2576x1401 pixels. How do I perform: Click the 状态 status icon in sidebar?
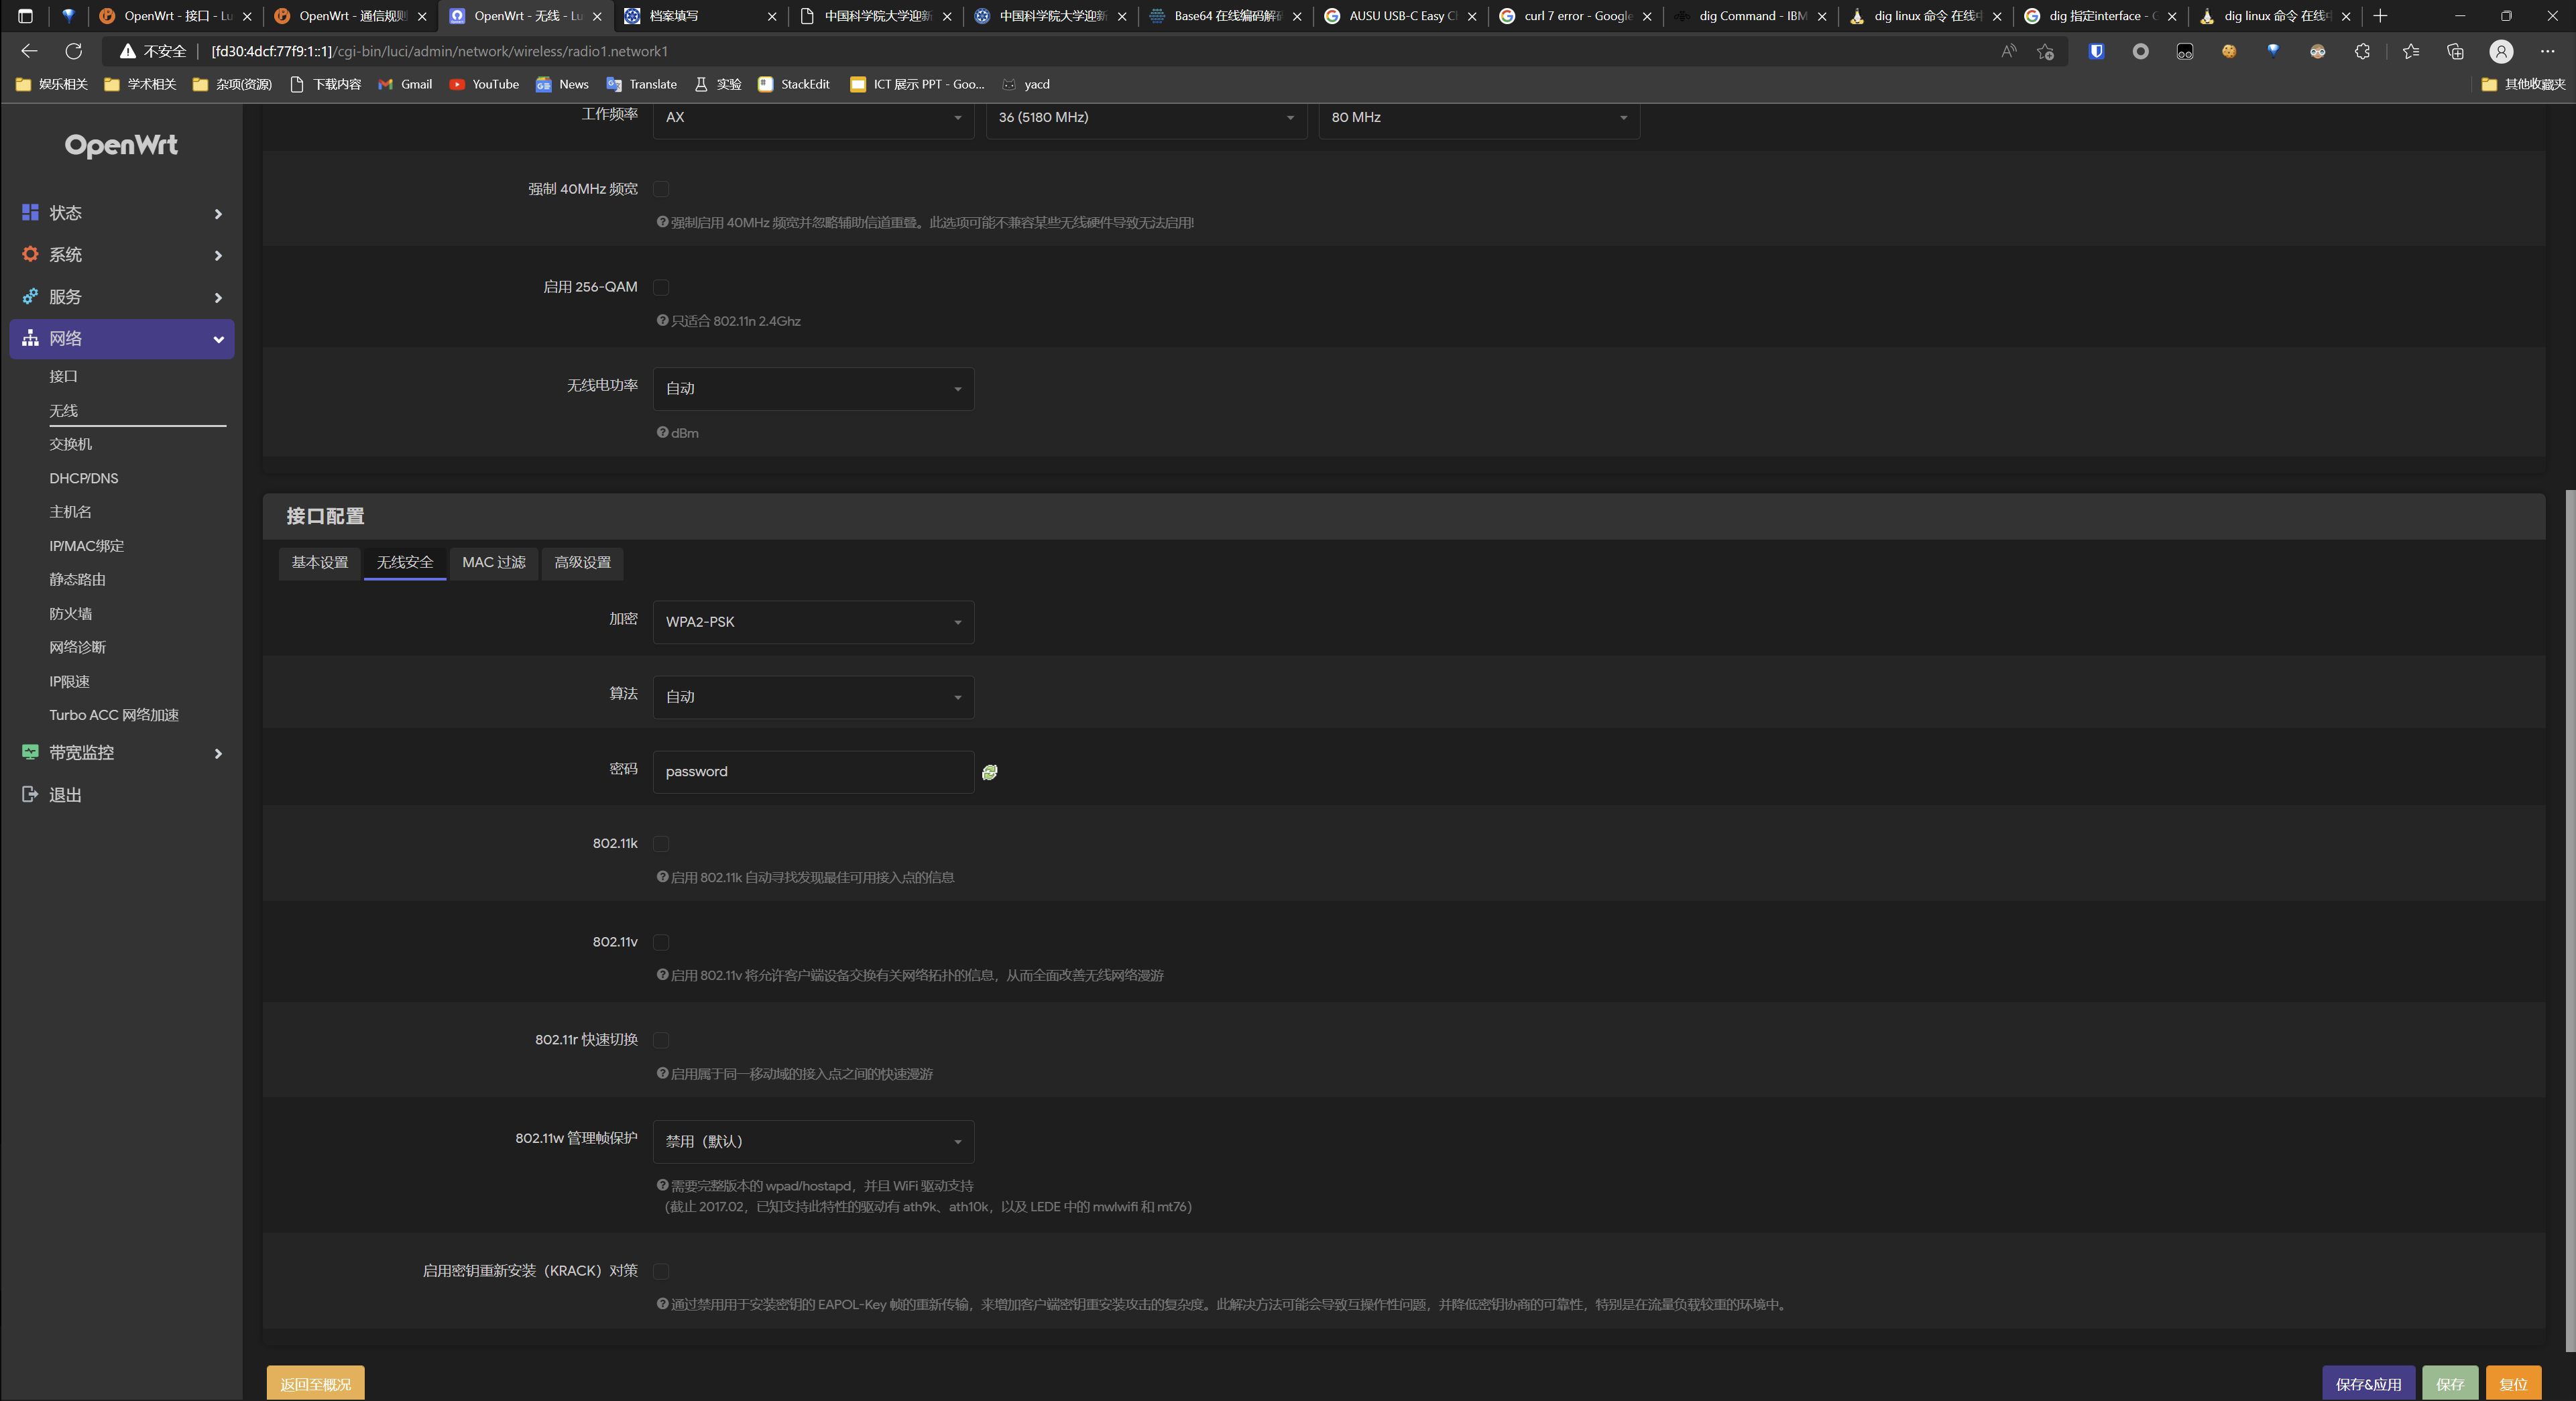tap(30, 213)
